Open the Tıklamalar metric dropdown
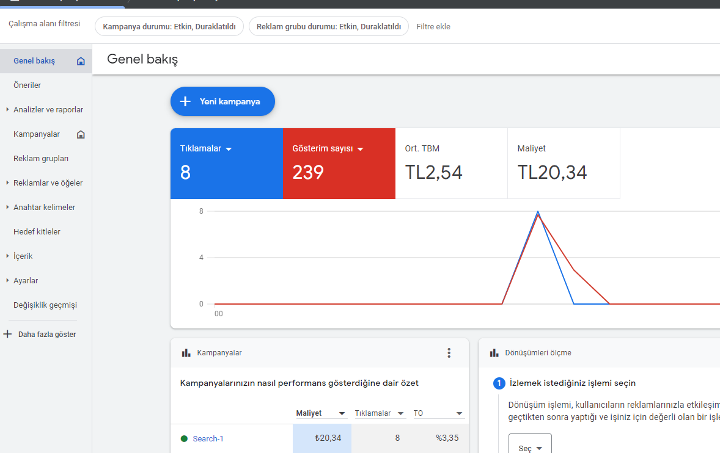Viewport: 720px width, 453px height. pyautogui.click(x=229, y=149)
